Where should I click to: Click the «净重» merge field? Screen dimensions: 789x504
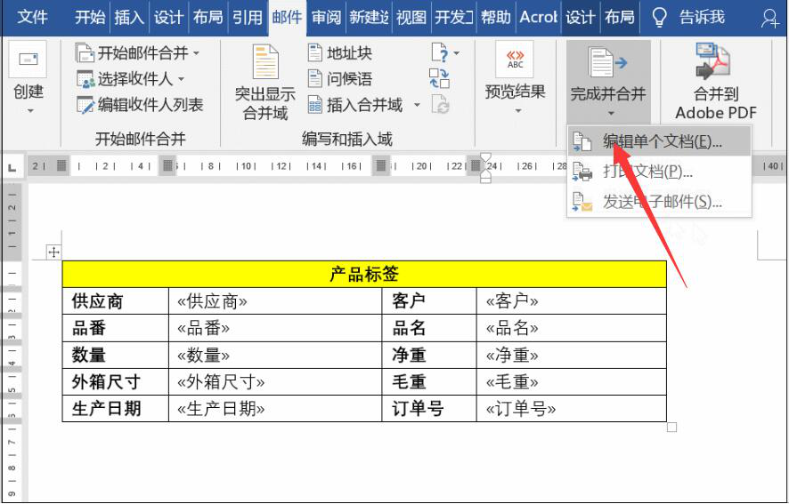(512, 356)
